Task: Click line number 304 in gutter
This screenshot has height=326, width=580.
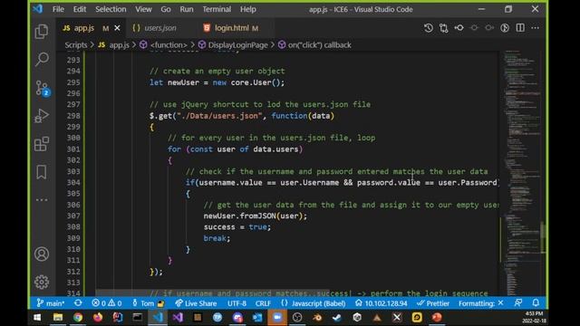Action: [73, 182]
